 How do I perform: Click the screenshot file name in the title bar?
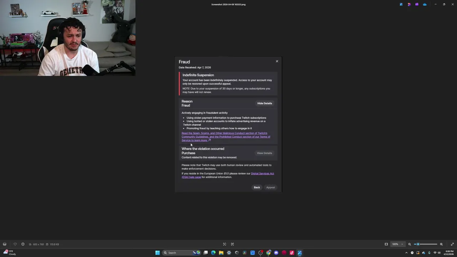[228, 4]
